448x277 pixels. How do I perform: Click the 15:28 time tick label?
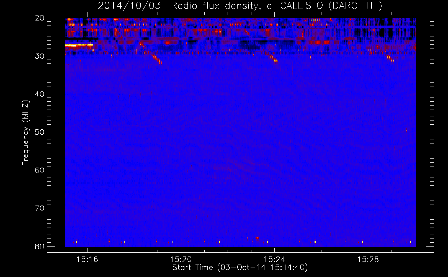tap(368, 260)
